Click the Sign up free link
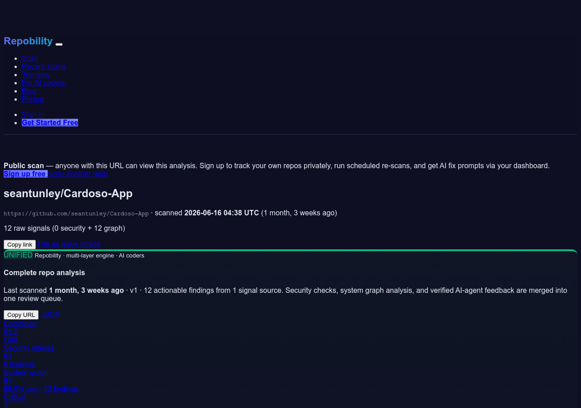 pyautogui.click(x=25, y=174)
